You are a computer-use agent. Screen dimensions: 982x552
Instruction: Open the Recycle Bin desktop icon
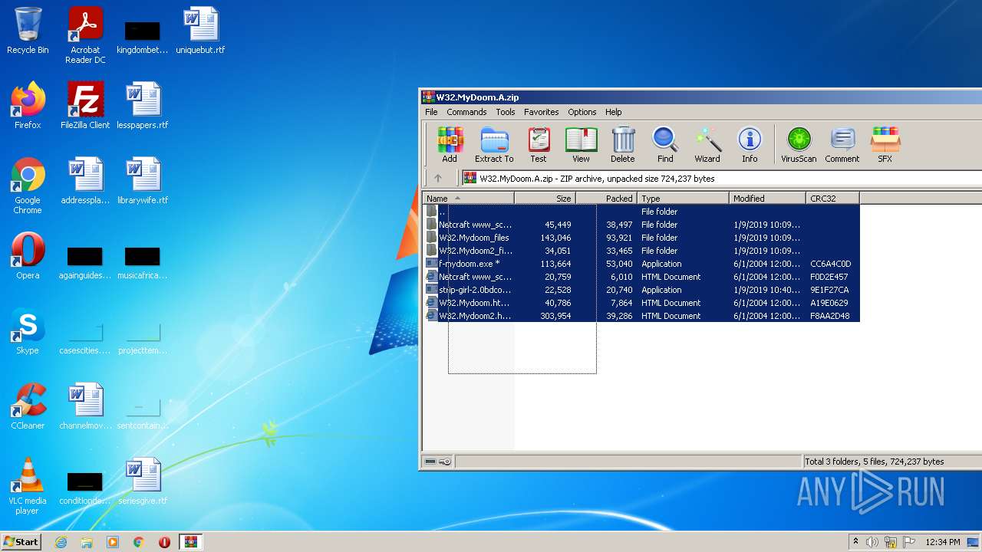click(x=28, y=31)
